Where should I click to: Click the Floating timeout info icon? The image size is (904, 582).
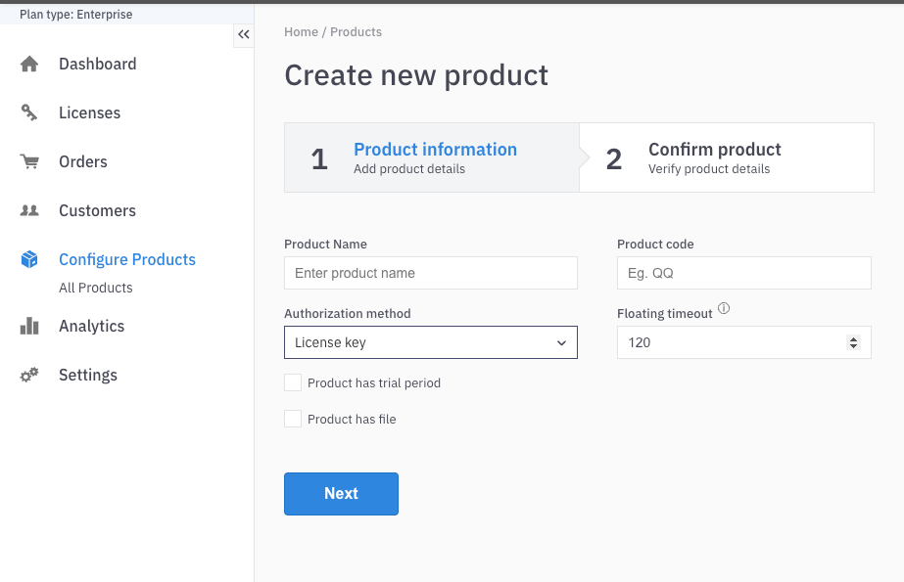point(724,309)
